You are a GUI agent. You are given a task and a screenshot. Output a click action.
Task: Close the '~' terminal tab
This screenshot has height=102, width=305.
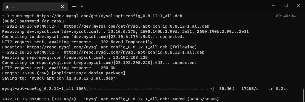pos(62,7)
